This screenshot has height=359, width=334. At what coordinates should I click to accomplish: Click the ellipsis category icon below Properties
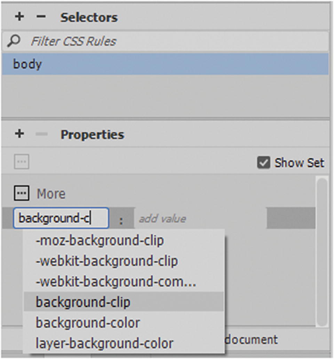(22, 162)
